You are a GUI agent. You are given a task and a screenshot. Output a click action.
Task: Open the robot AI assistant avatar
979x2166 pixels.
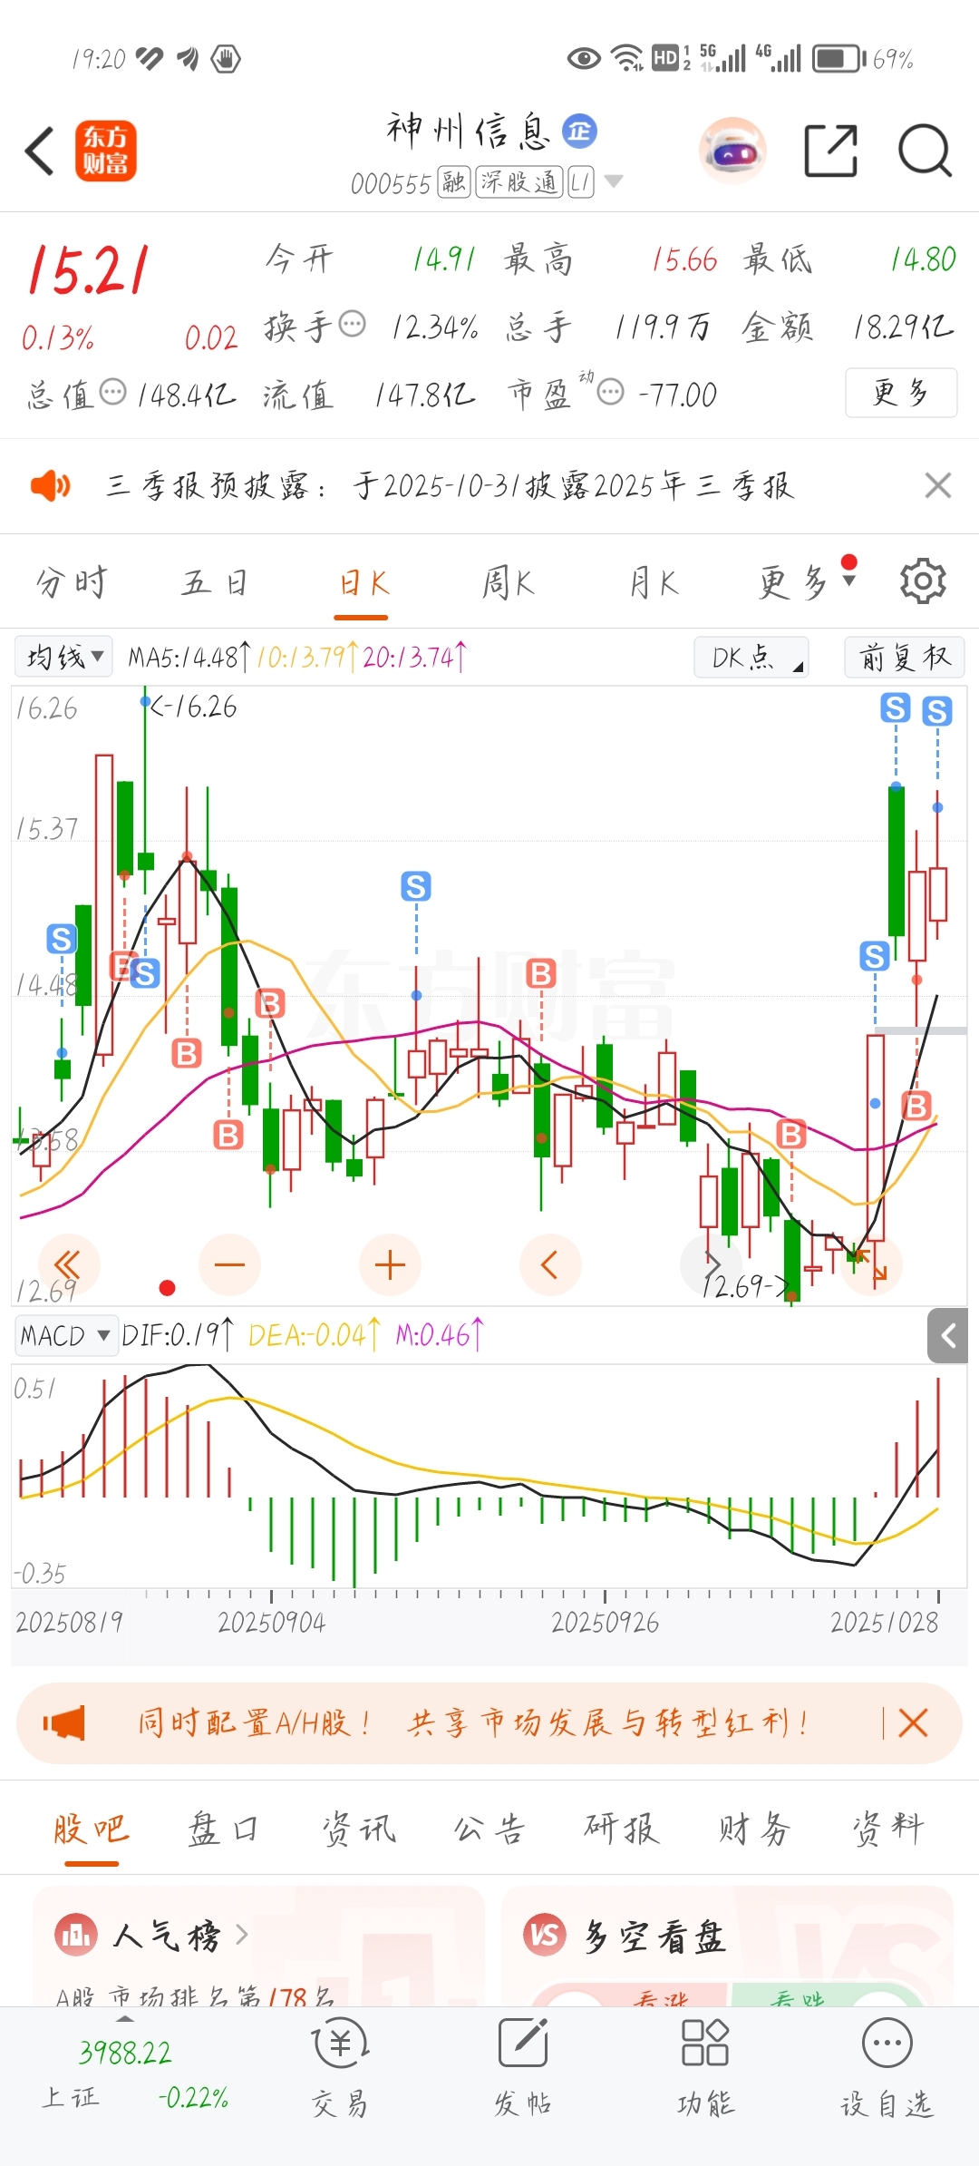pos(732,151)
